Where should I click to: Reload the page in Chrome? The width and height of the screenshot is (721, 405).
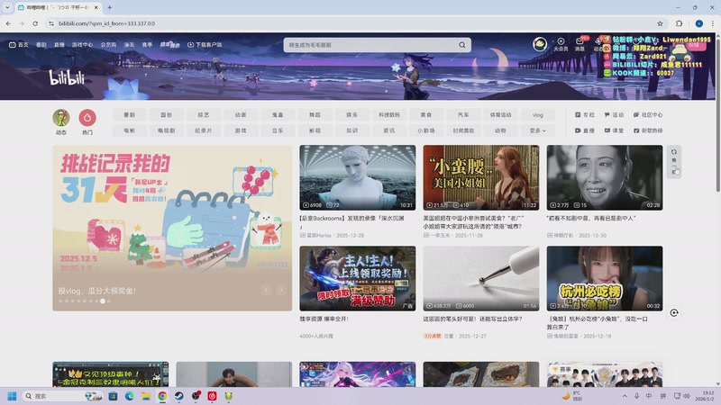click(x=35, y=23)
